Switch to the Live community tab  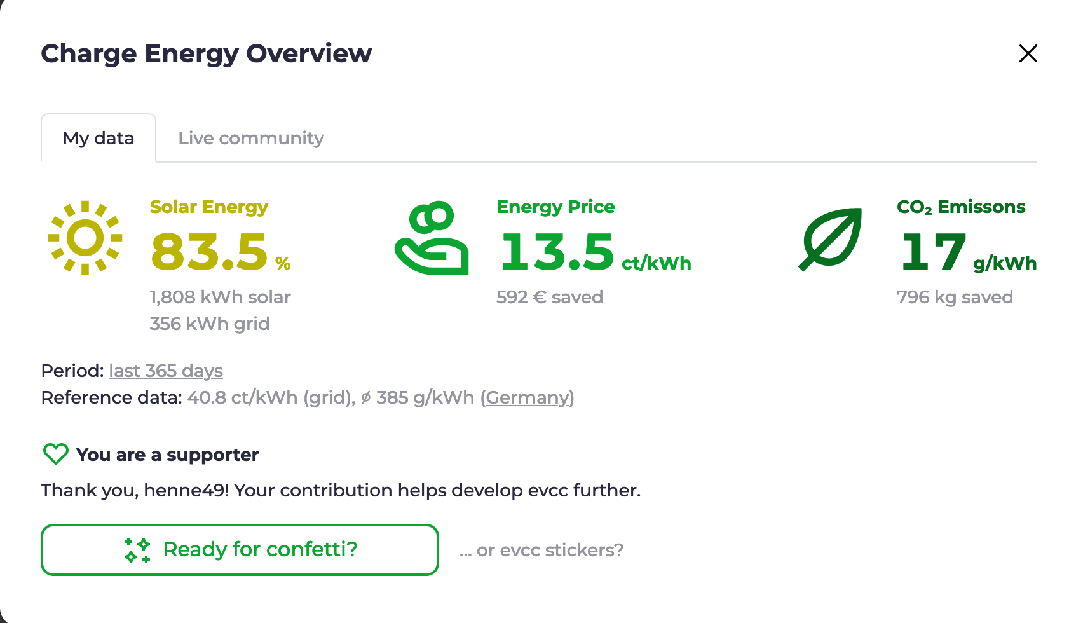tap(251, 138)
